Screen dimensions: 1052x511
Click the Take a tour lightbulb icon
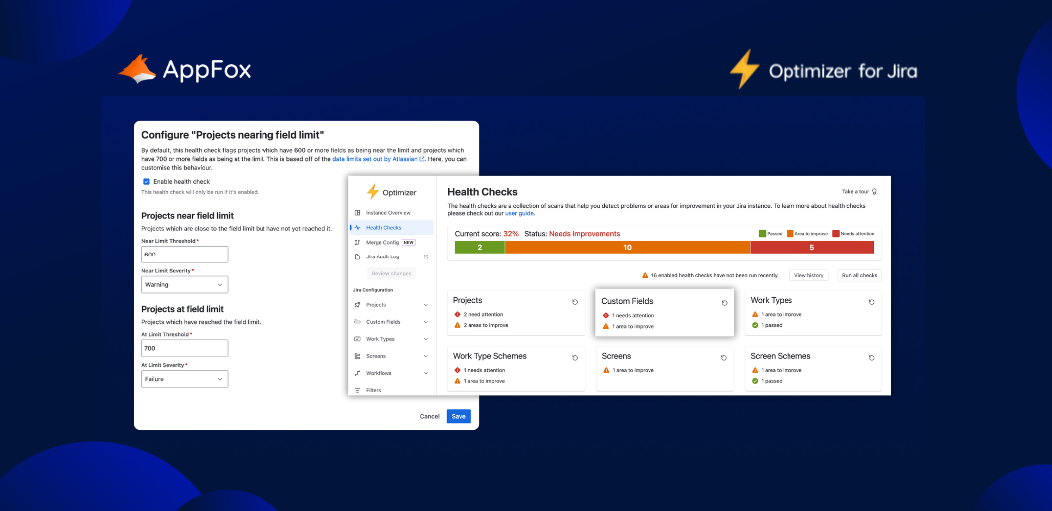(x=874, y=191)
